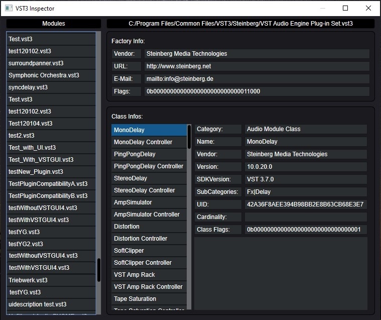
Task: Choose syncdelay.vst3 from the Modules list
Action: [51, 87]
